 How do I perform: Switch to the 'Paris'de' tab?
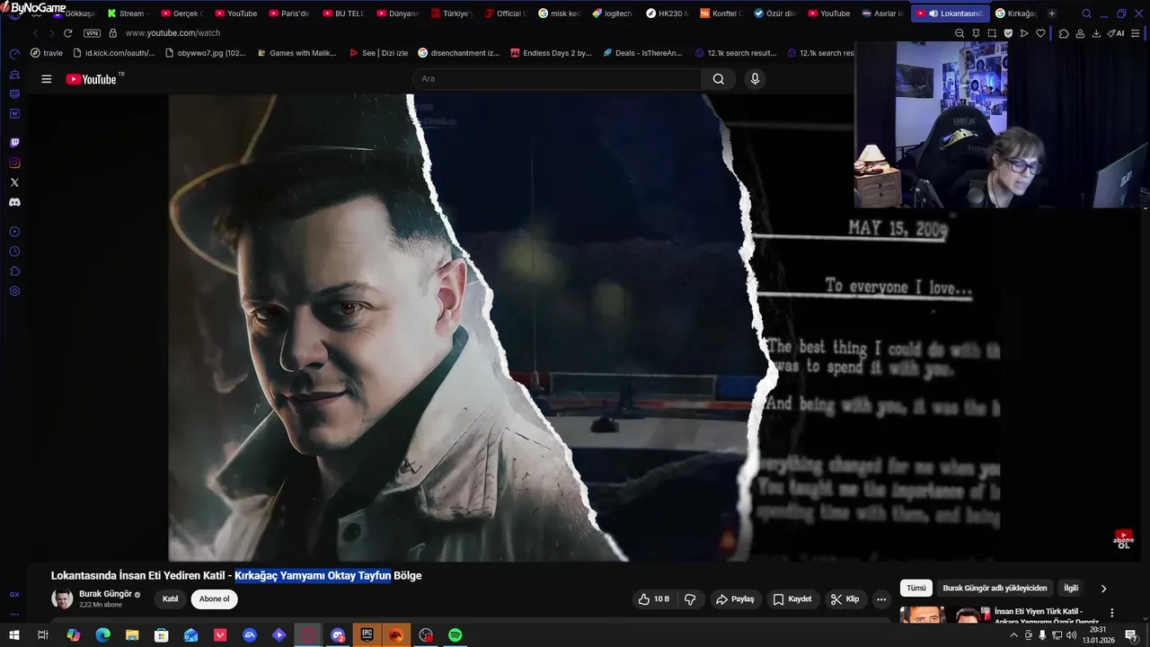tap(287, 13)
